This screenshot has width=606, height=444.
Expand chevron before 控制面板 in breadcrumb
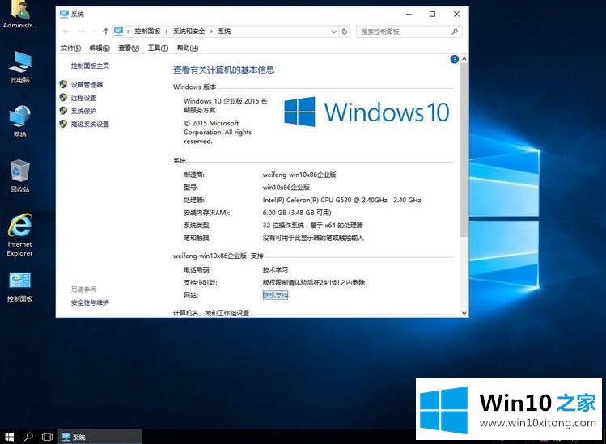pyautogui.click(x=129, y=32)
